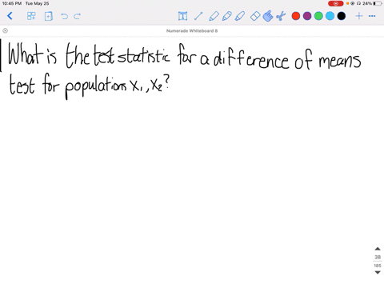
Task: Tap the 10:45 PM clock
Action: tap(12, 3)
